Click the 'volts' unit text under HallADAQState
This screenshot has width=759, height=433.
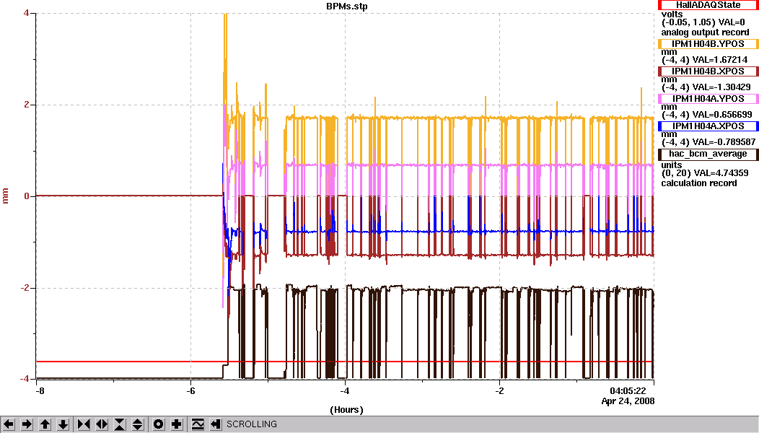(x=672, y=14)
